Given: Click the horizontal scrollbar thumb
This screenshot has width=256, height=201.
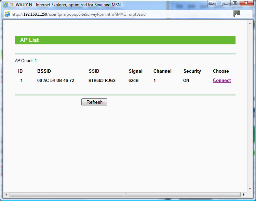Looking at the screenshot, I should 125,195.
